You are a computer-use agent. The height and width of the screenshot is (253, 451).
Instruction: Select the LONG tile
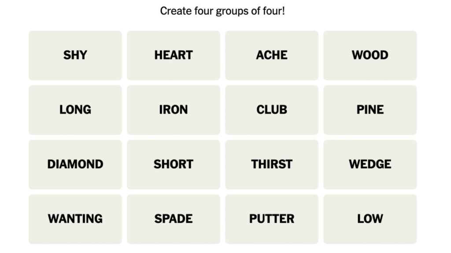click(x=75, y=110)
